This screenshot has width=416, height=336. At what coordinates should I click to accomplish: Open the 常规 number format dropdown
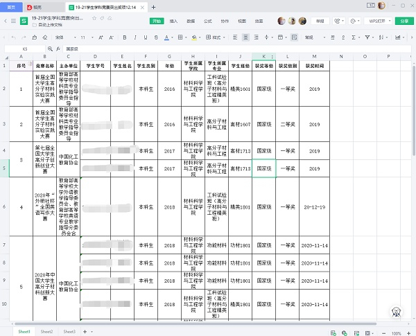point(315,37)
